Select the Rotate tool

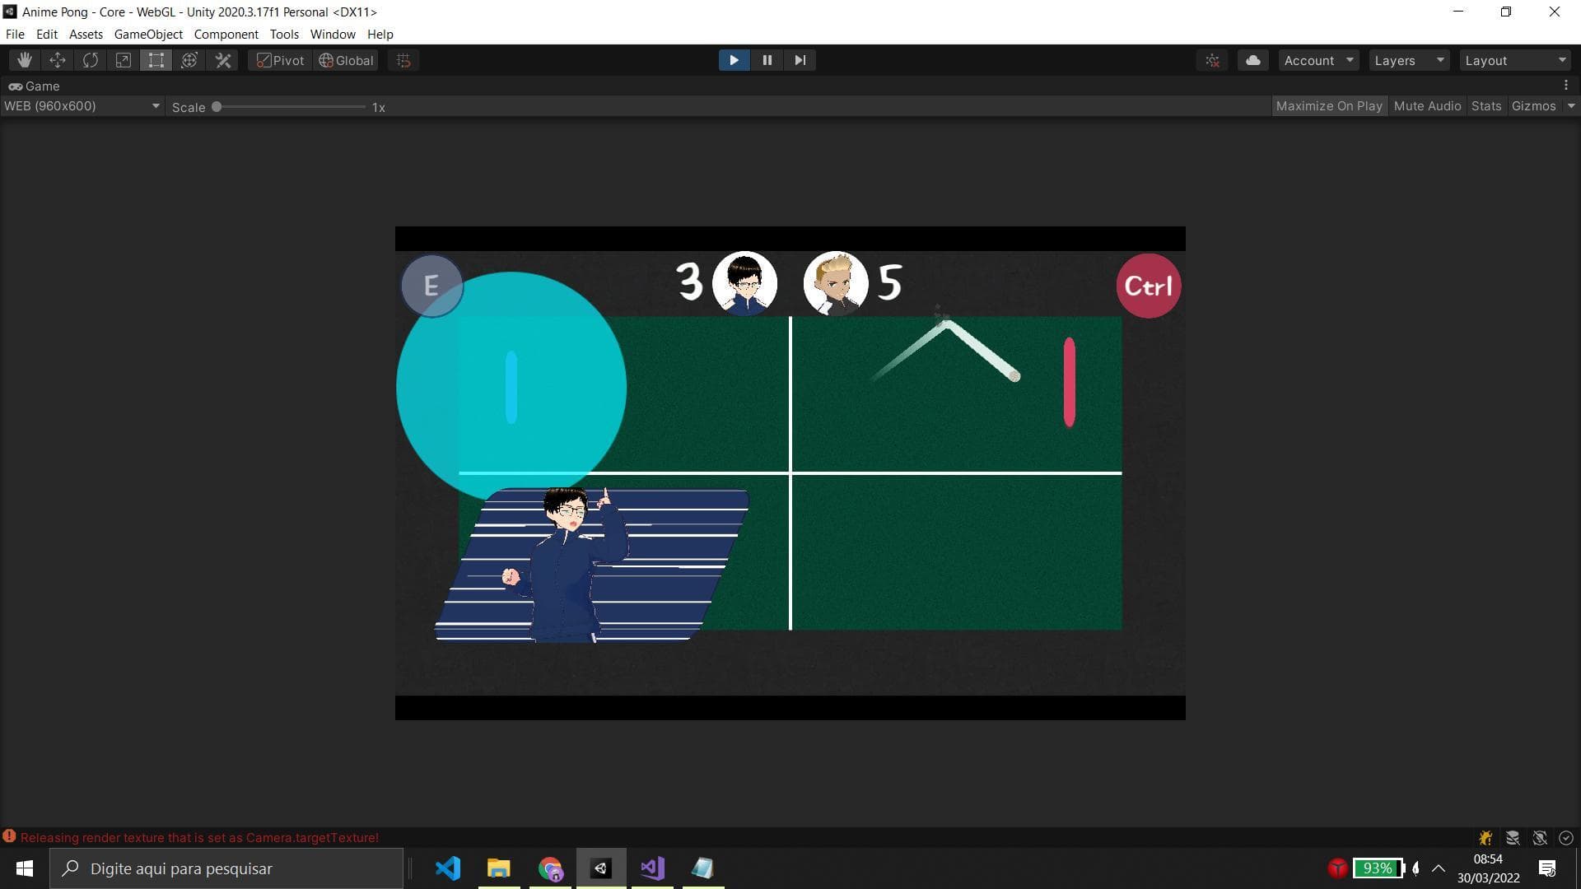pyautogui.click(x=91, y=60)
